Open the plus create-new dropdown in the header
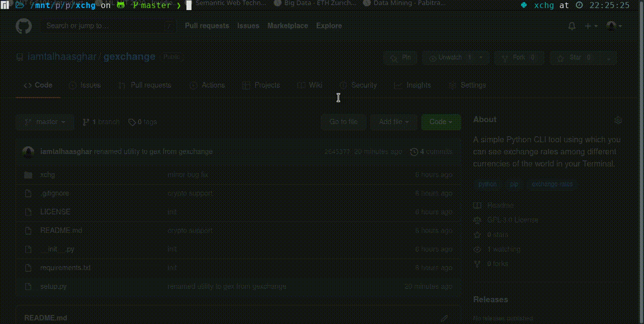Viewport: 644px width, 324px height. [591, 26]
